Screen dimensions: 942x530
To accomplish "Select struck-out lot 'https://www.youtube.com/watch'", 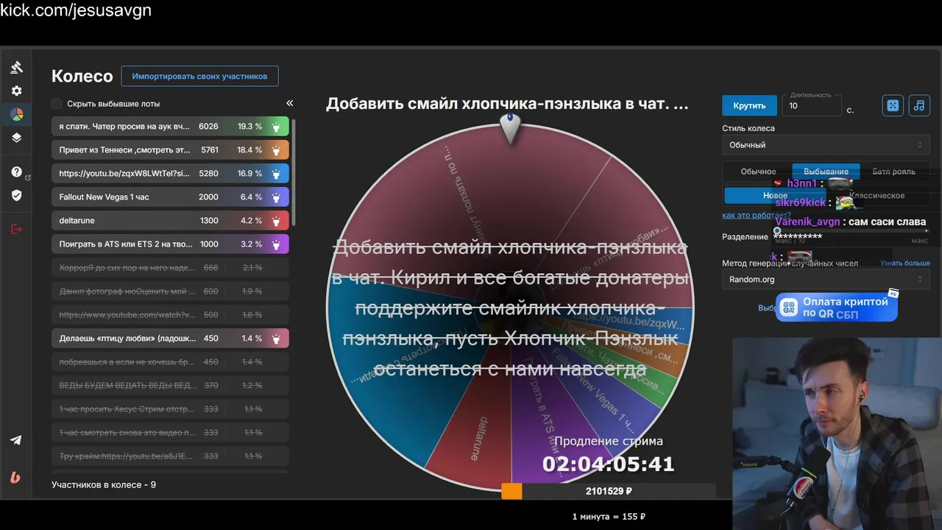I will point(170,315).
